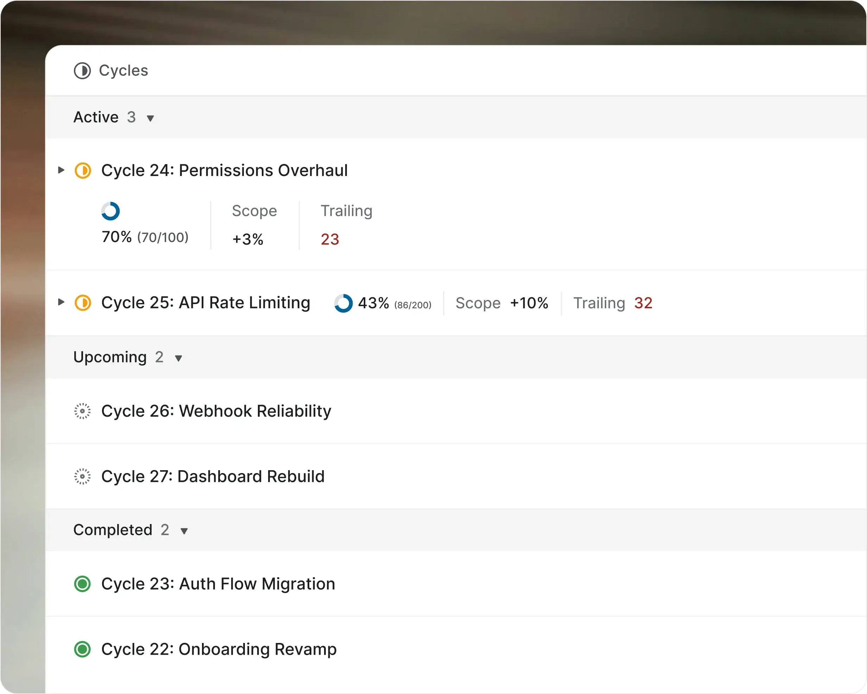Viewport: 867px width, 694px height.
Task: Open Cycle 25: API Rate Limiting
Action: [x=205, y=303]
